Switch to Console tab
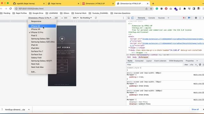Viewport: 204px width, 114px height. point(152,18)
